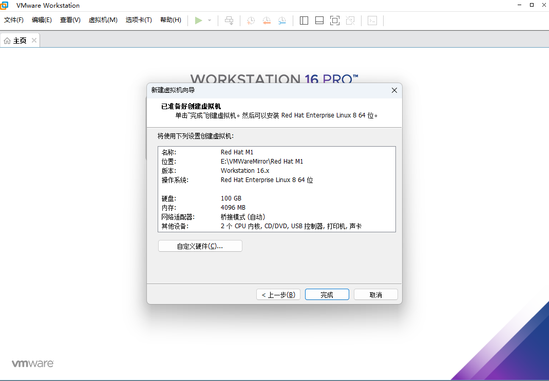Viewport: 549px width, 381px height.
Task: Click the disk size value 100 GB
Action: pyautogui.click(x=231, y=198)
